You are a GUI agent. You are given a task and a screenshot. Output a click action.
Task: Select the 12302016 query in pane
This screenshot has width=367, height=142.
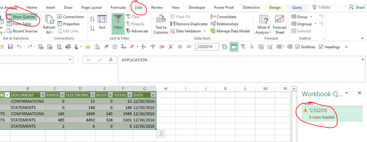(332, 114)
